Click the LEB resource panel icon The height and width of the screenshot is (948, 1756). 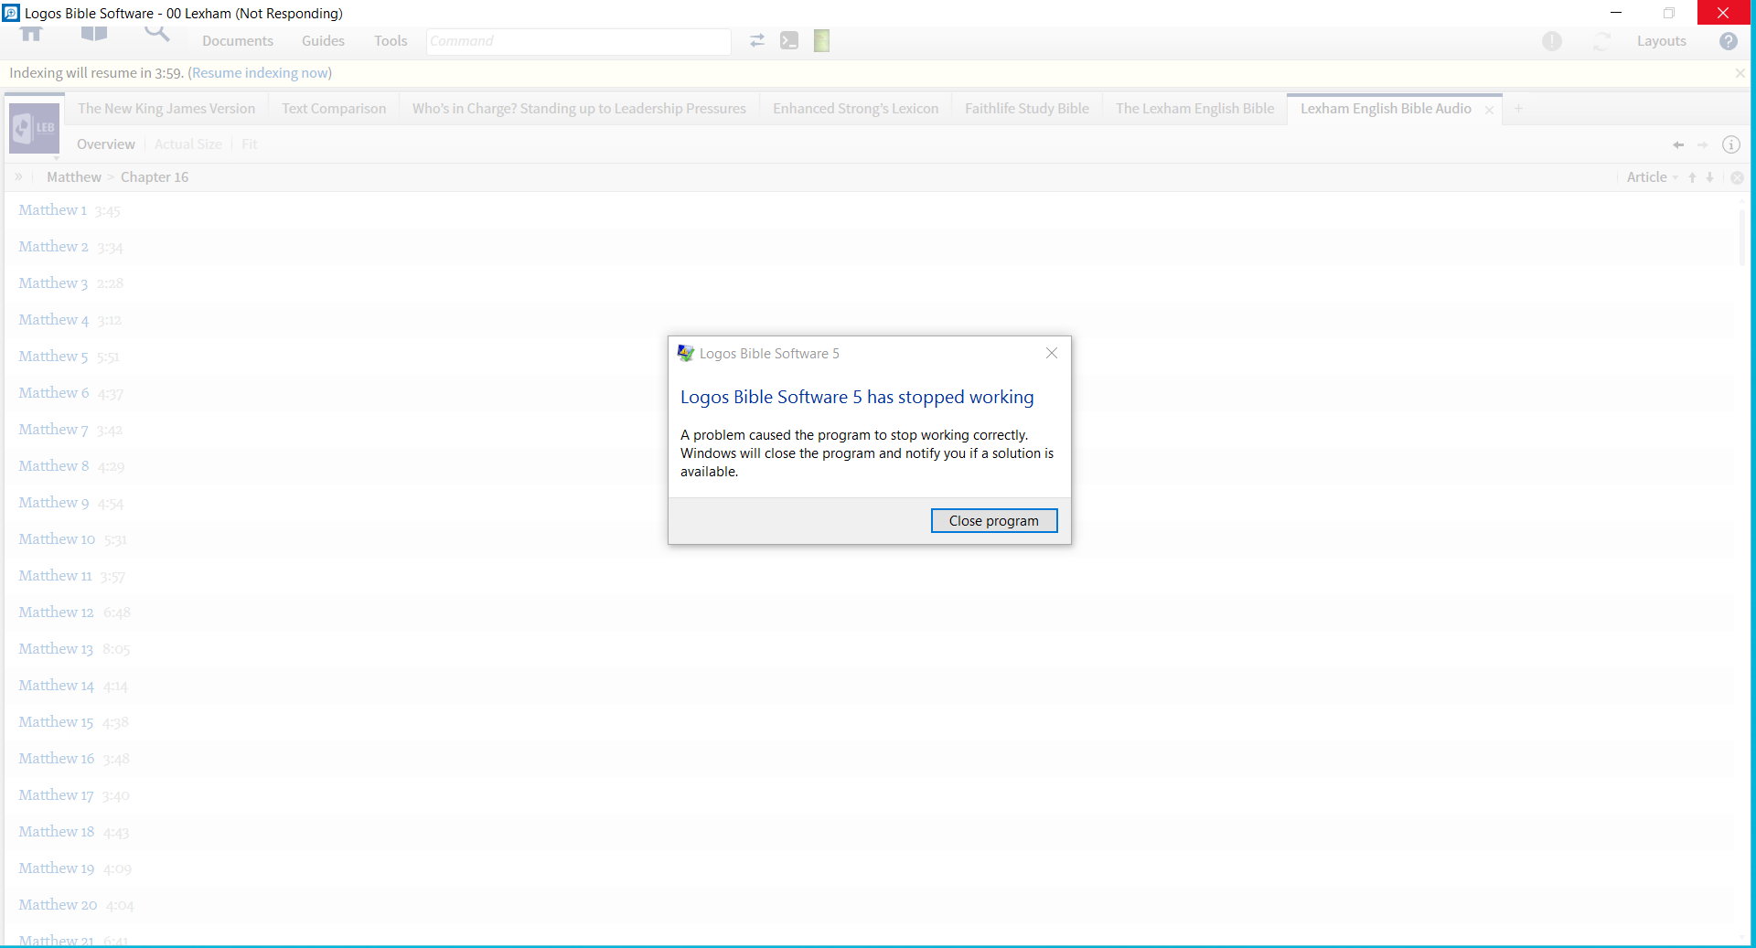pos(35,128)
